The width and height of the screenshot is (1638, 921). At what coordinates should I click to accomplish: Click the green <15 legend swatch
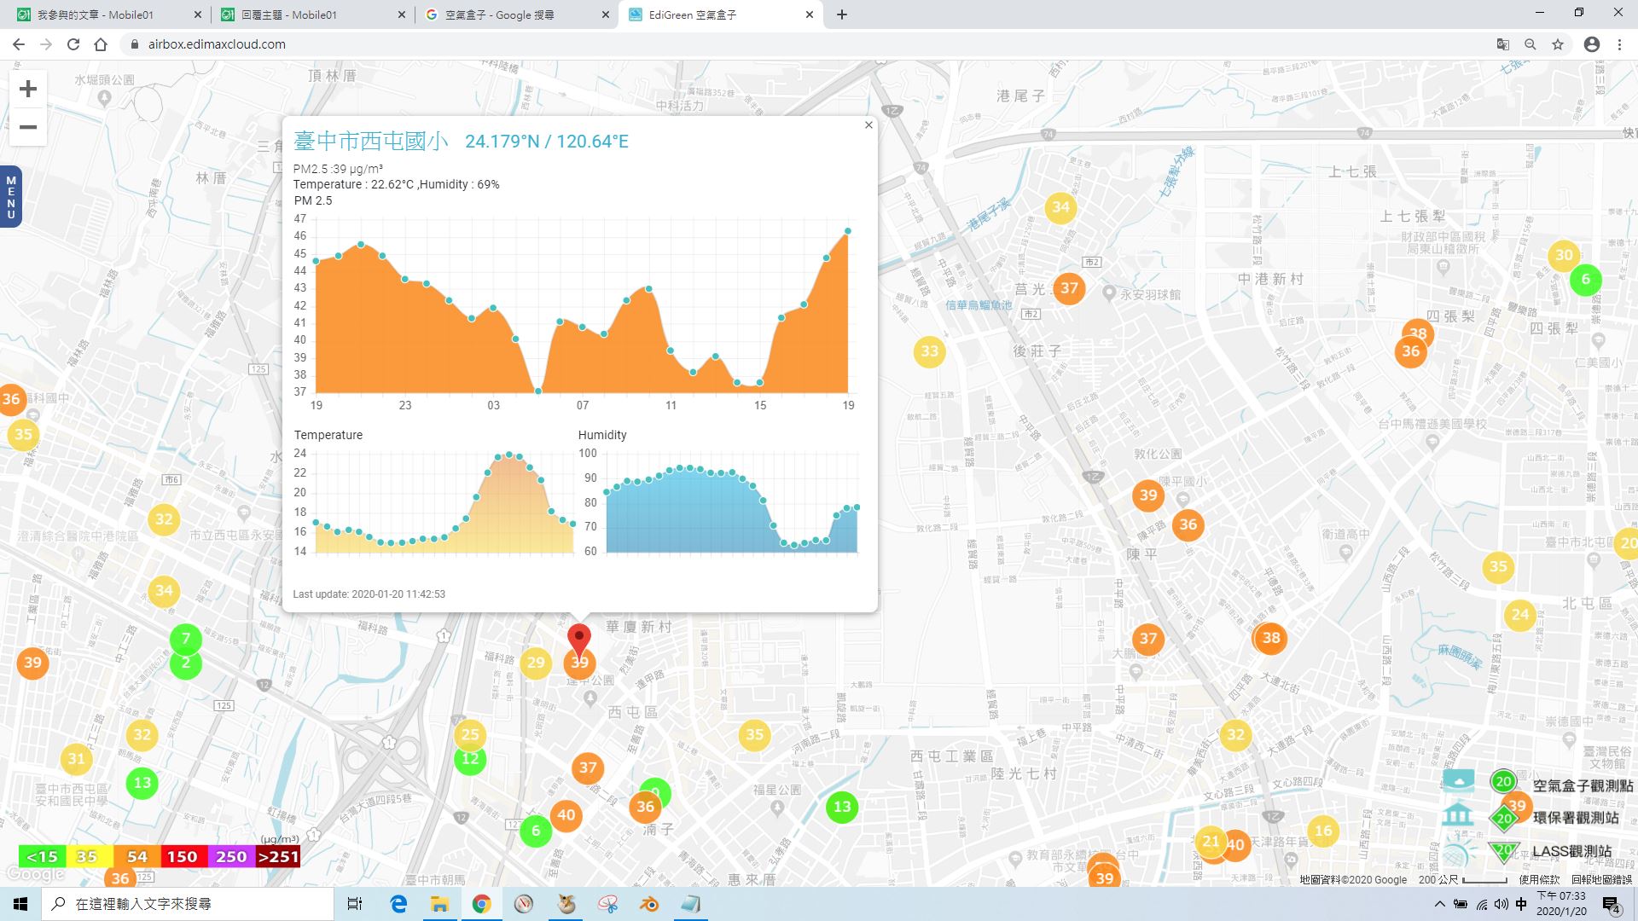[42, 857]
